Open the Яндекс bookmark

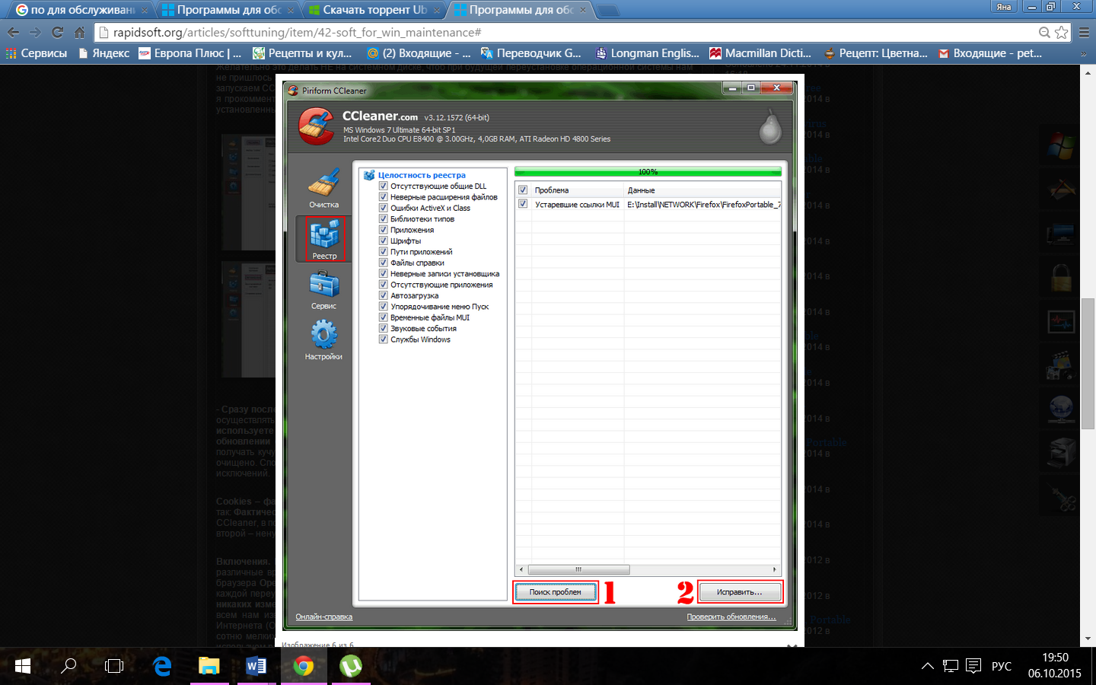coord(104,53)
